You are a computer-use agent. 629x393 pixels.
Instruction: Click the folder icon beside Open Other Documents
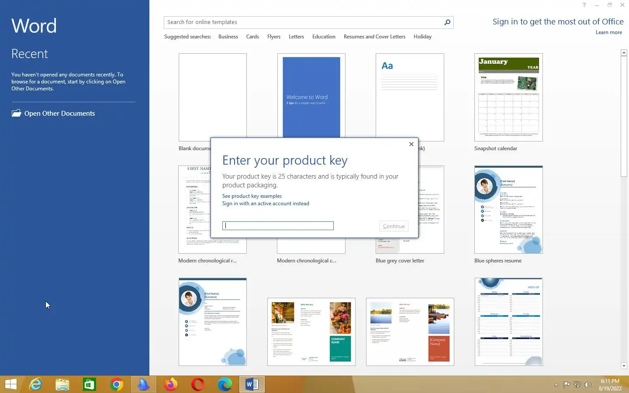[x=16, y=113]
